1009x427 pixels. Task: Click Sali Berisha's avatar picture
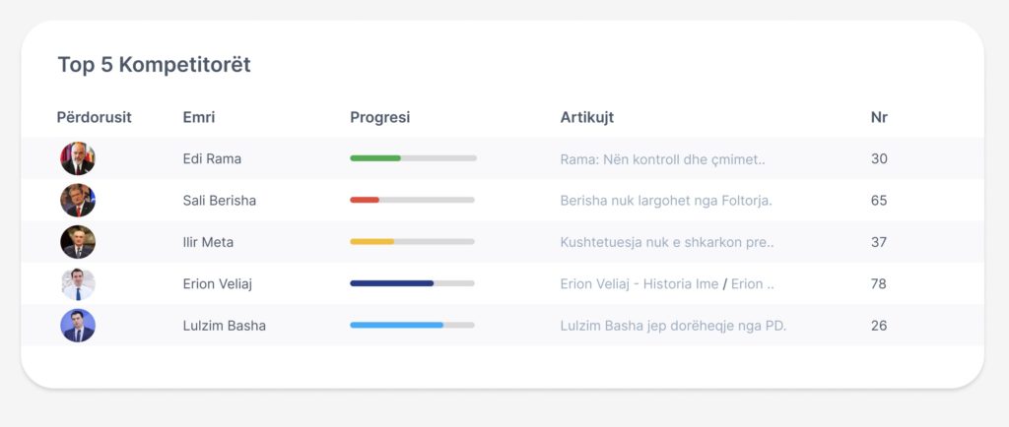78,201
